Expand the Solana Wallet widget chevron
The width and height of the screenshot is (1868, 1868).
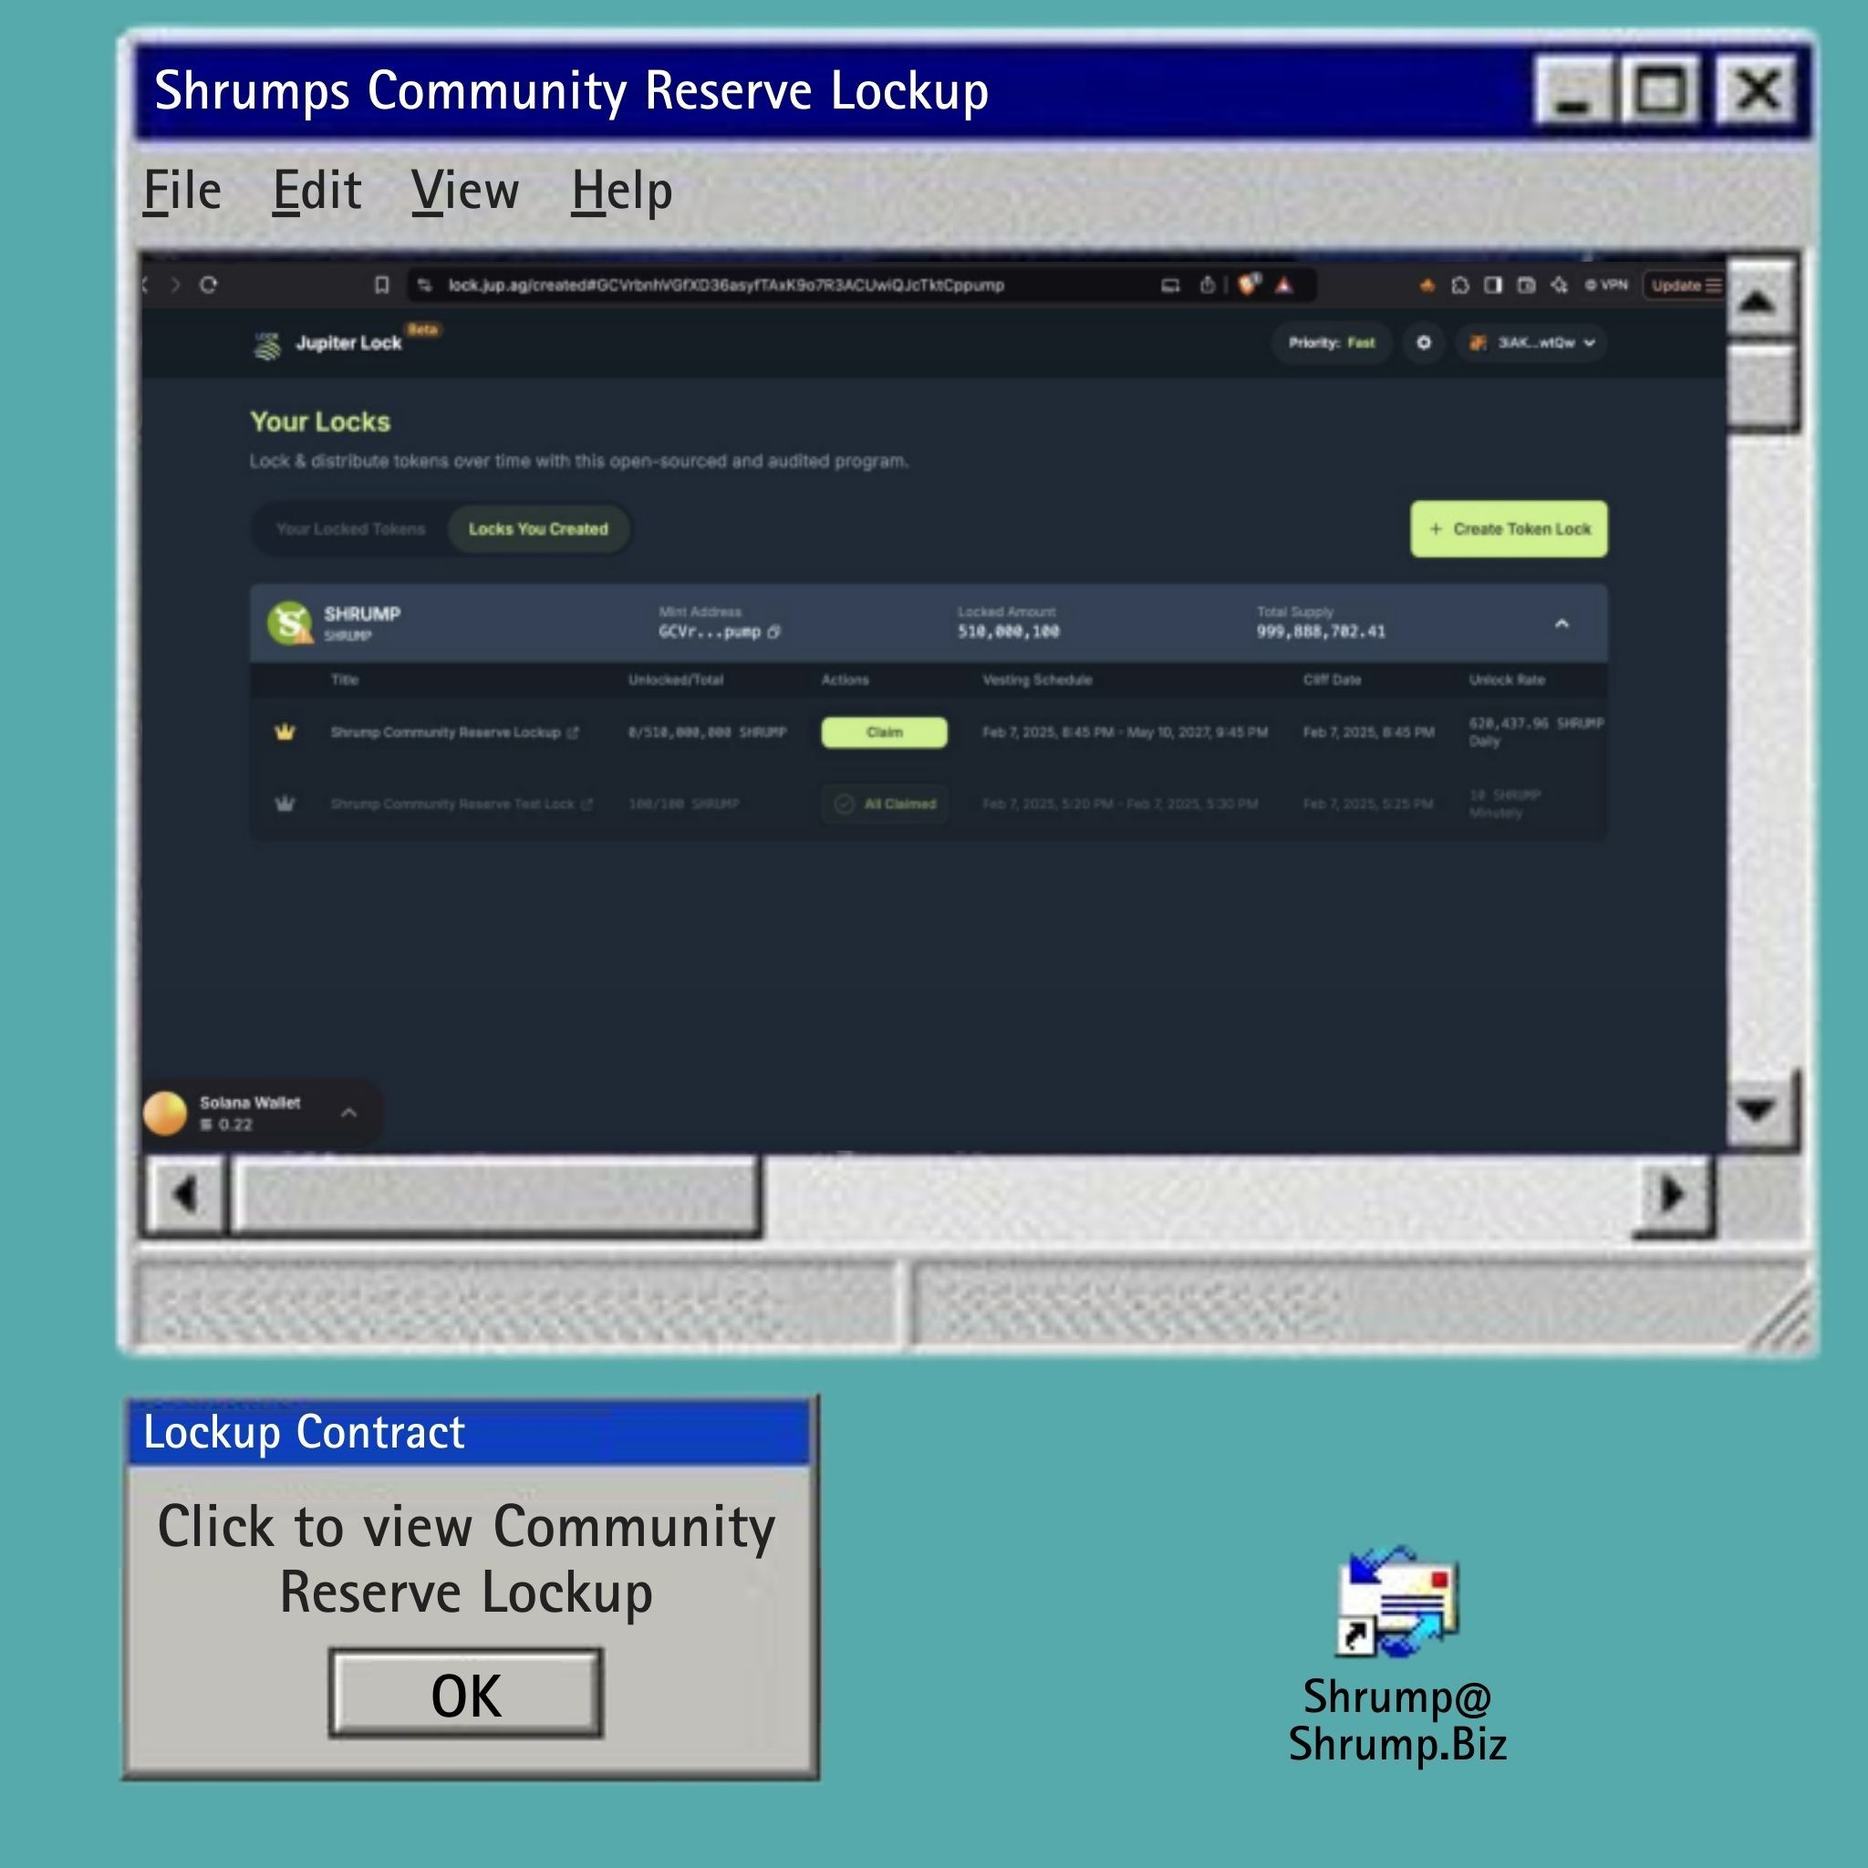(x=349, y=1113)
